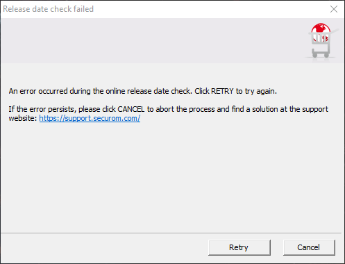345x264 pixels.
Task: Choose Retry to try again
Action: [x=239, y=247]
